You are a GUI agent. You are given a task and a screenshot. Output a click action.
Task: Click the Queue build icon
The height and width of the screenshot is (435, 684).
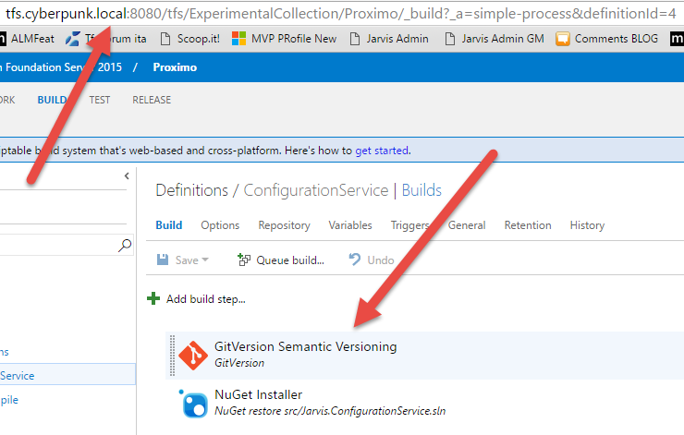tap(243, 260)
